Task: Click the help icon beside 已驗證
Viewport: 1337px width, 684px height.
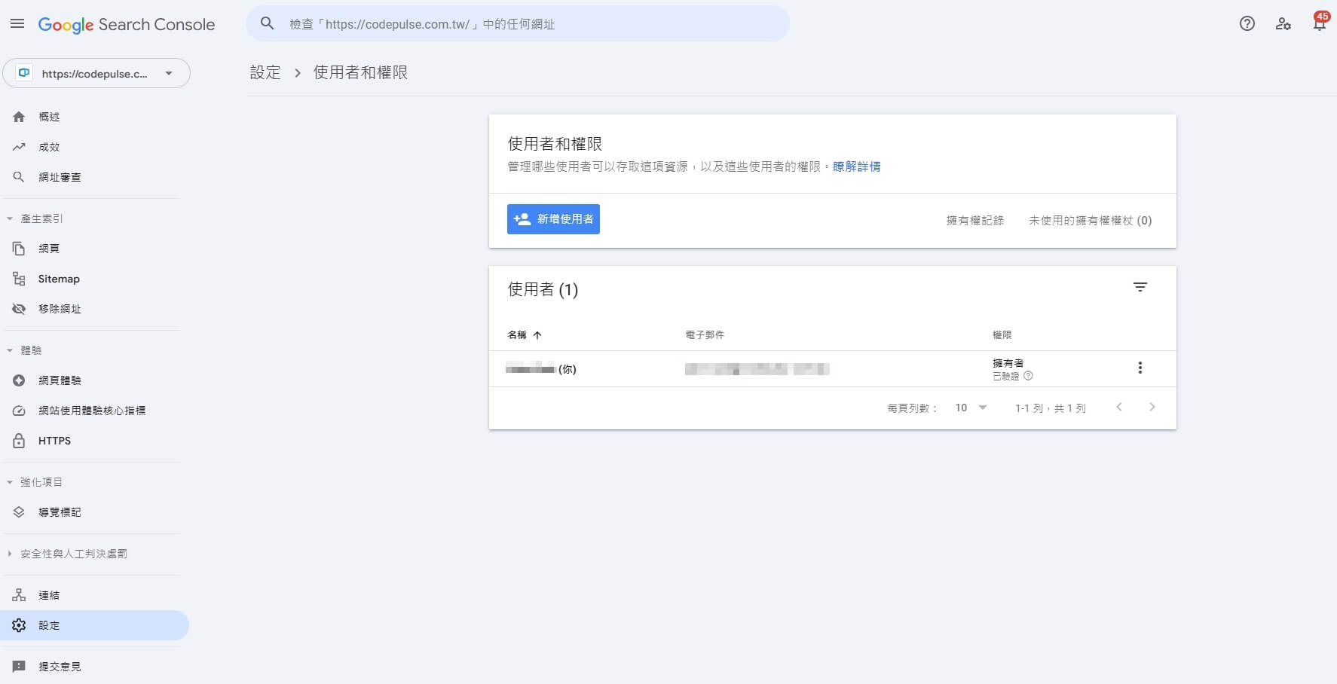Action: pos(1028,376)
